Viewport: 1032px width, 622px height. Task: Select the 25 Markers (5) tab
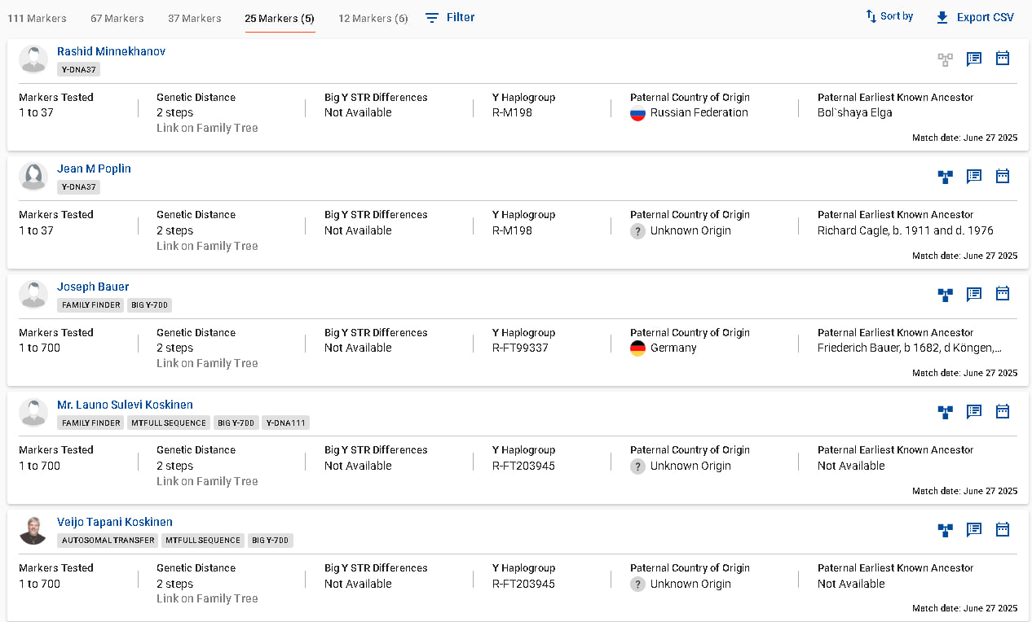point(280,18)
